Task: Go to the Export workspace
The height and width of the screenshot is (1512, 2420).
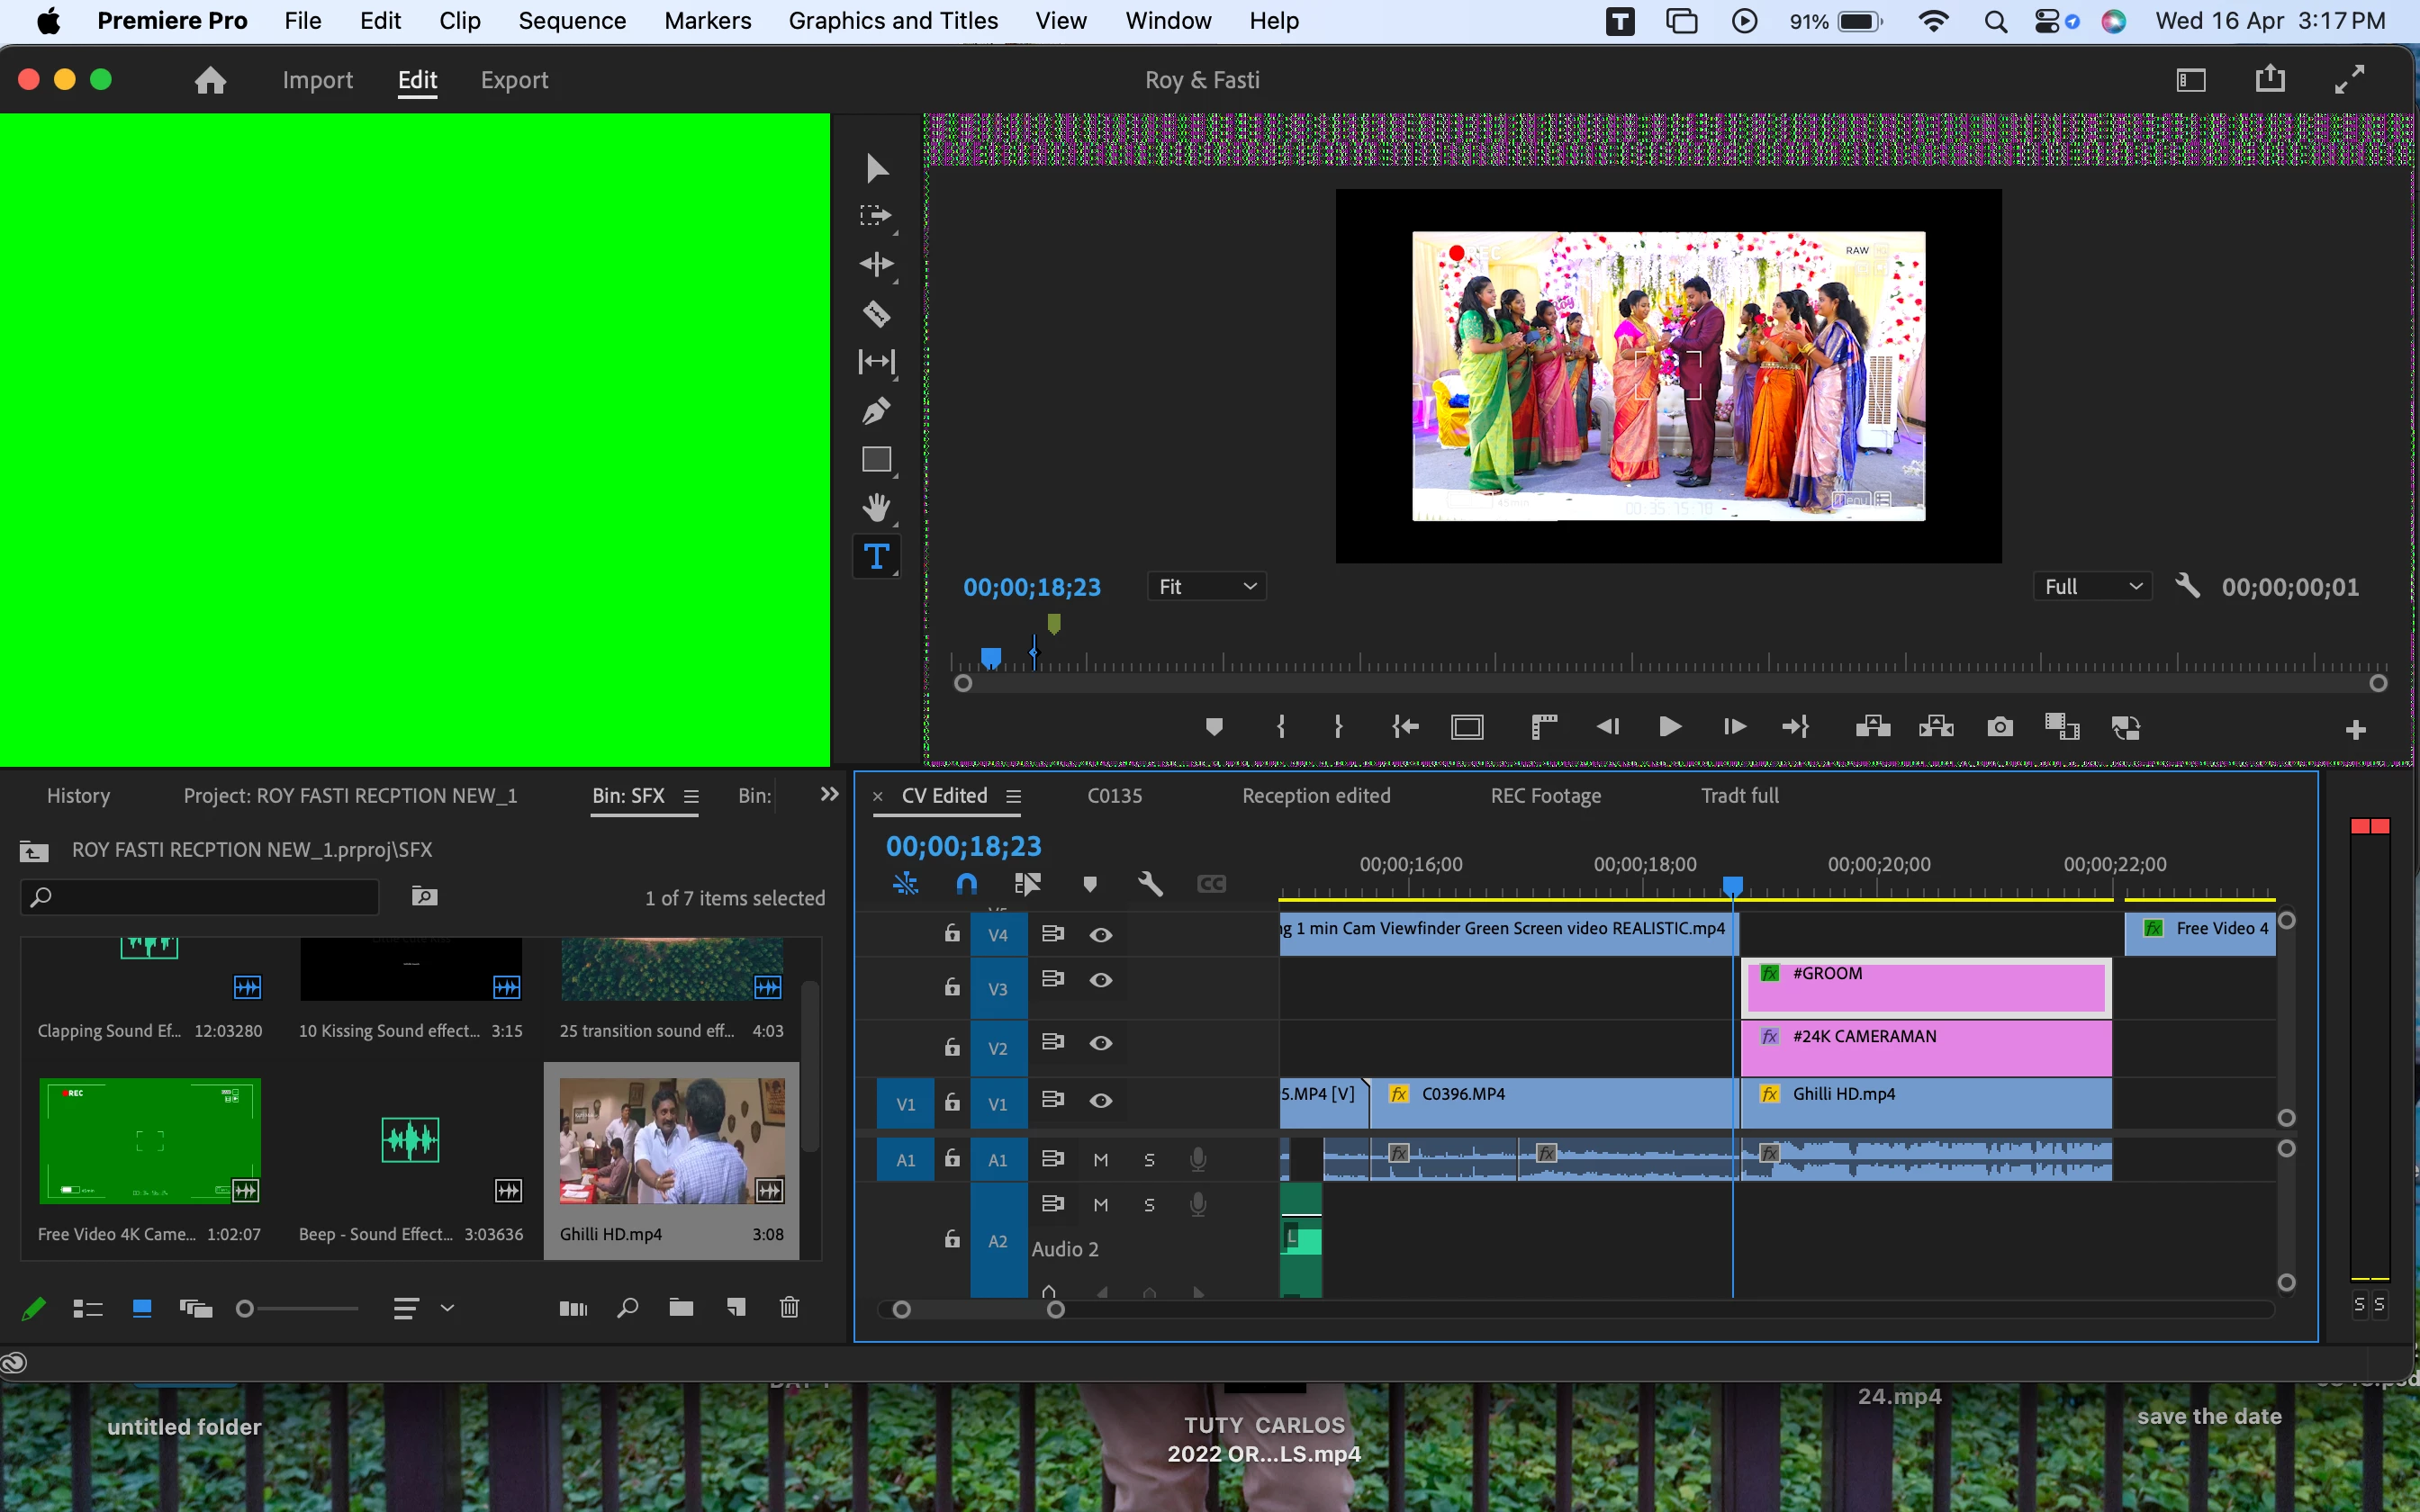Action: 514,80
